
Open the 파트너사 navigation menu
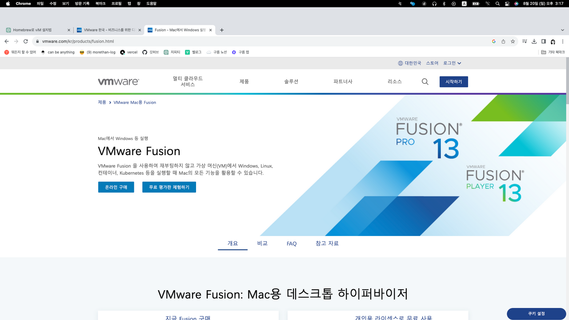[343, 82]
